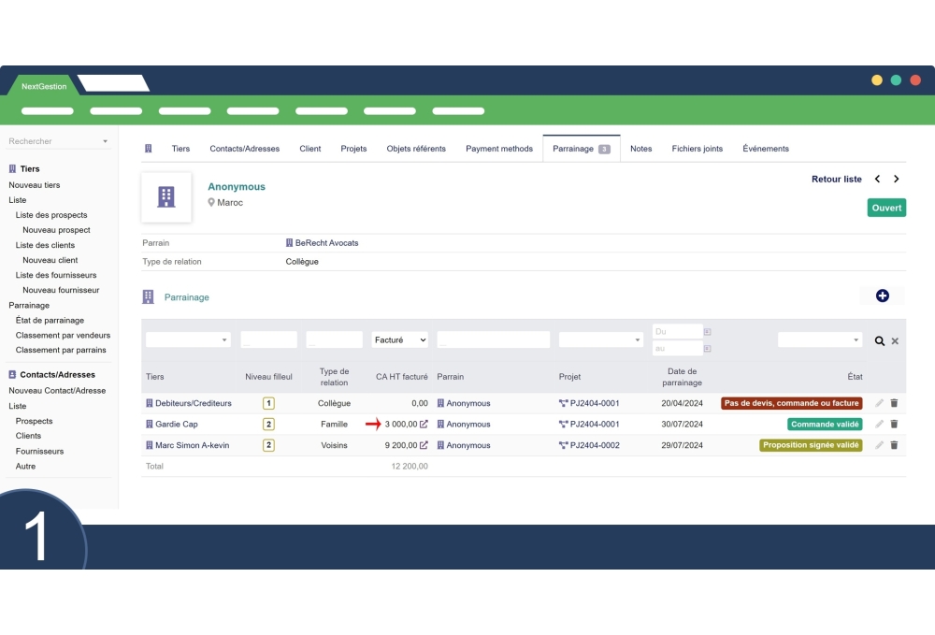Viewport: 935px width, 635px height.
Task: Delete the Gardie Cap row
Action: tap(894, 425)
